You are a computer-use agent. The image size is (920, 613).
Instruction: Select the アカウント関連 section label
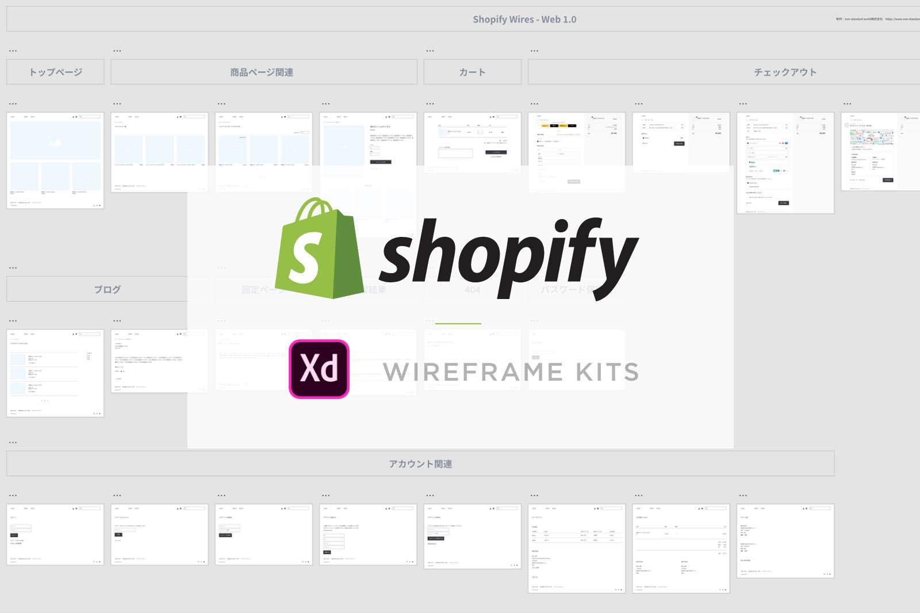420,463
